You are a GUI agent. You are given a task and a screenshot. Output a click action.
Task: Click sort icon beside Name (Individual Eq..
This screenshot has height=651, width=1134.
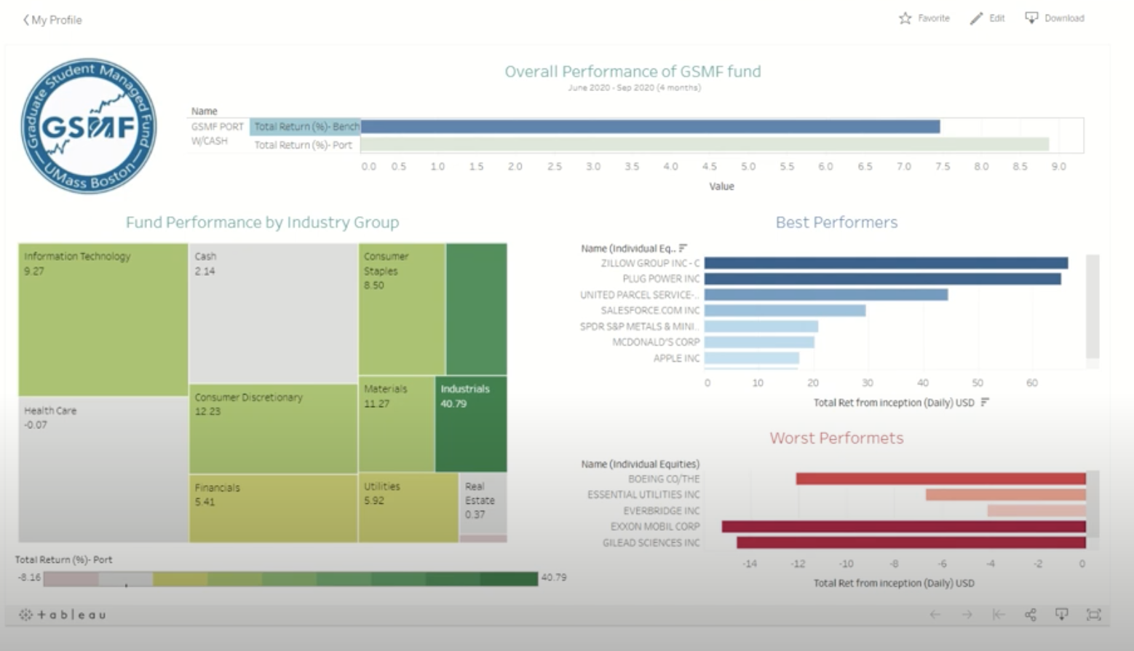point(683,248)
